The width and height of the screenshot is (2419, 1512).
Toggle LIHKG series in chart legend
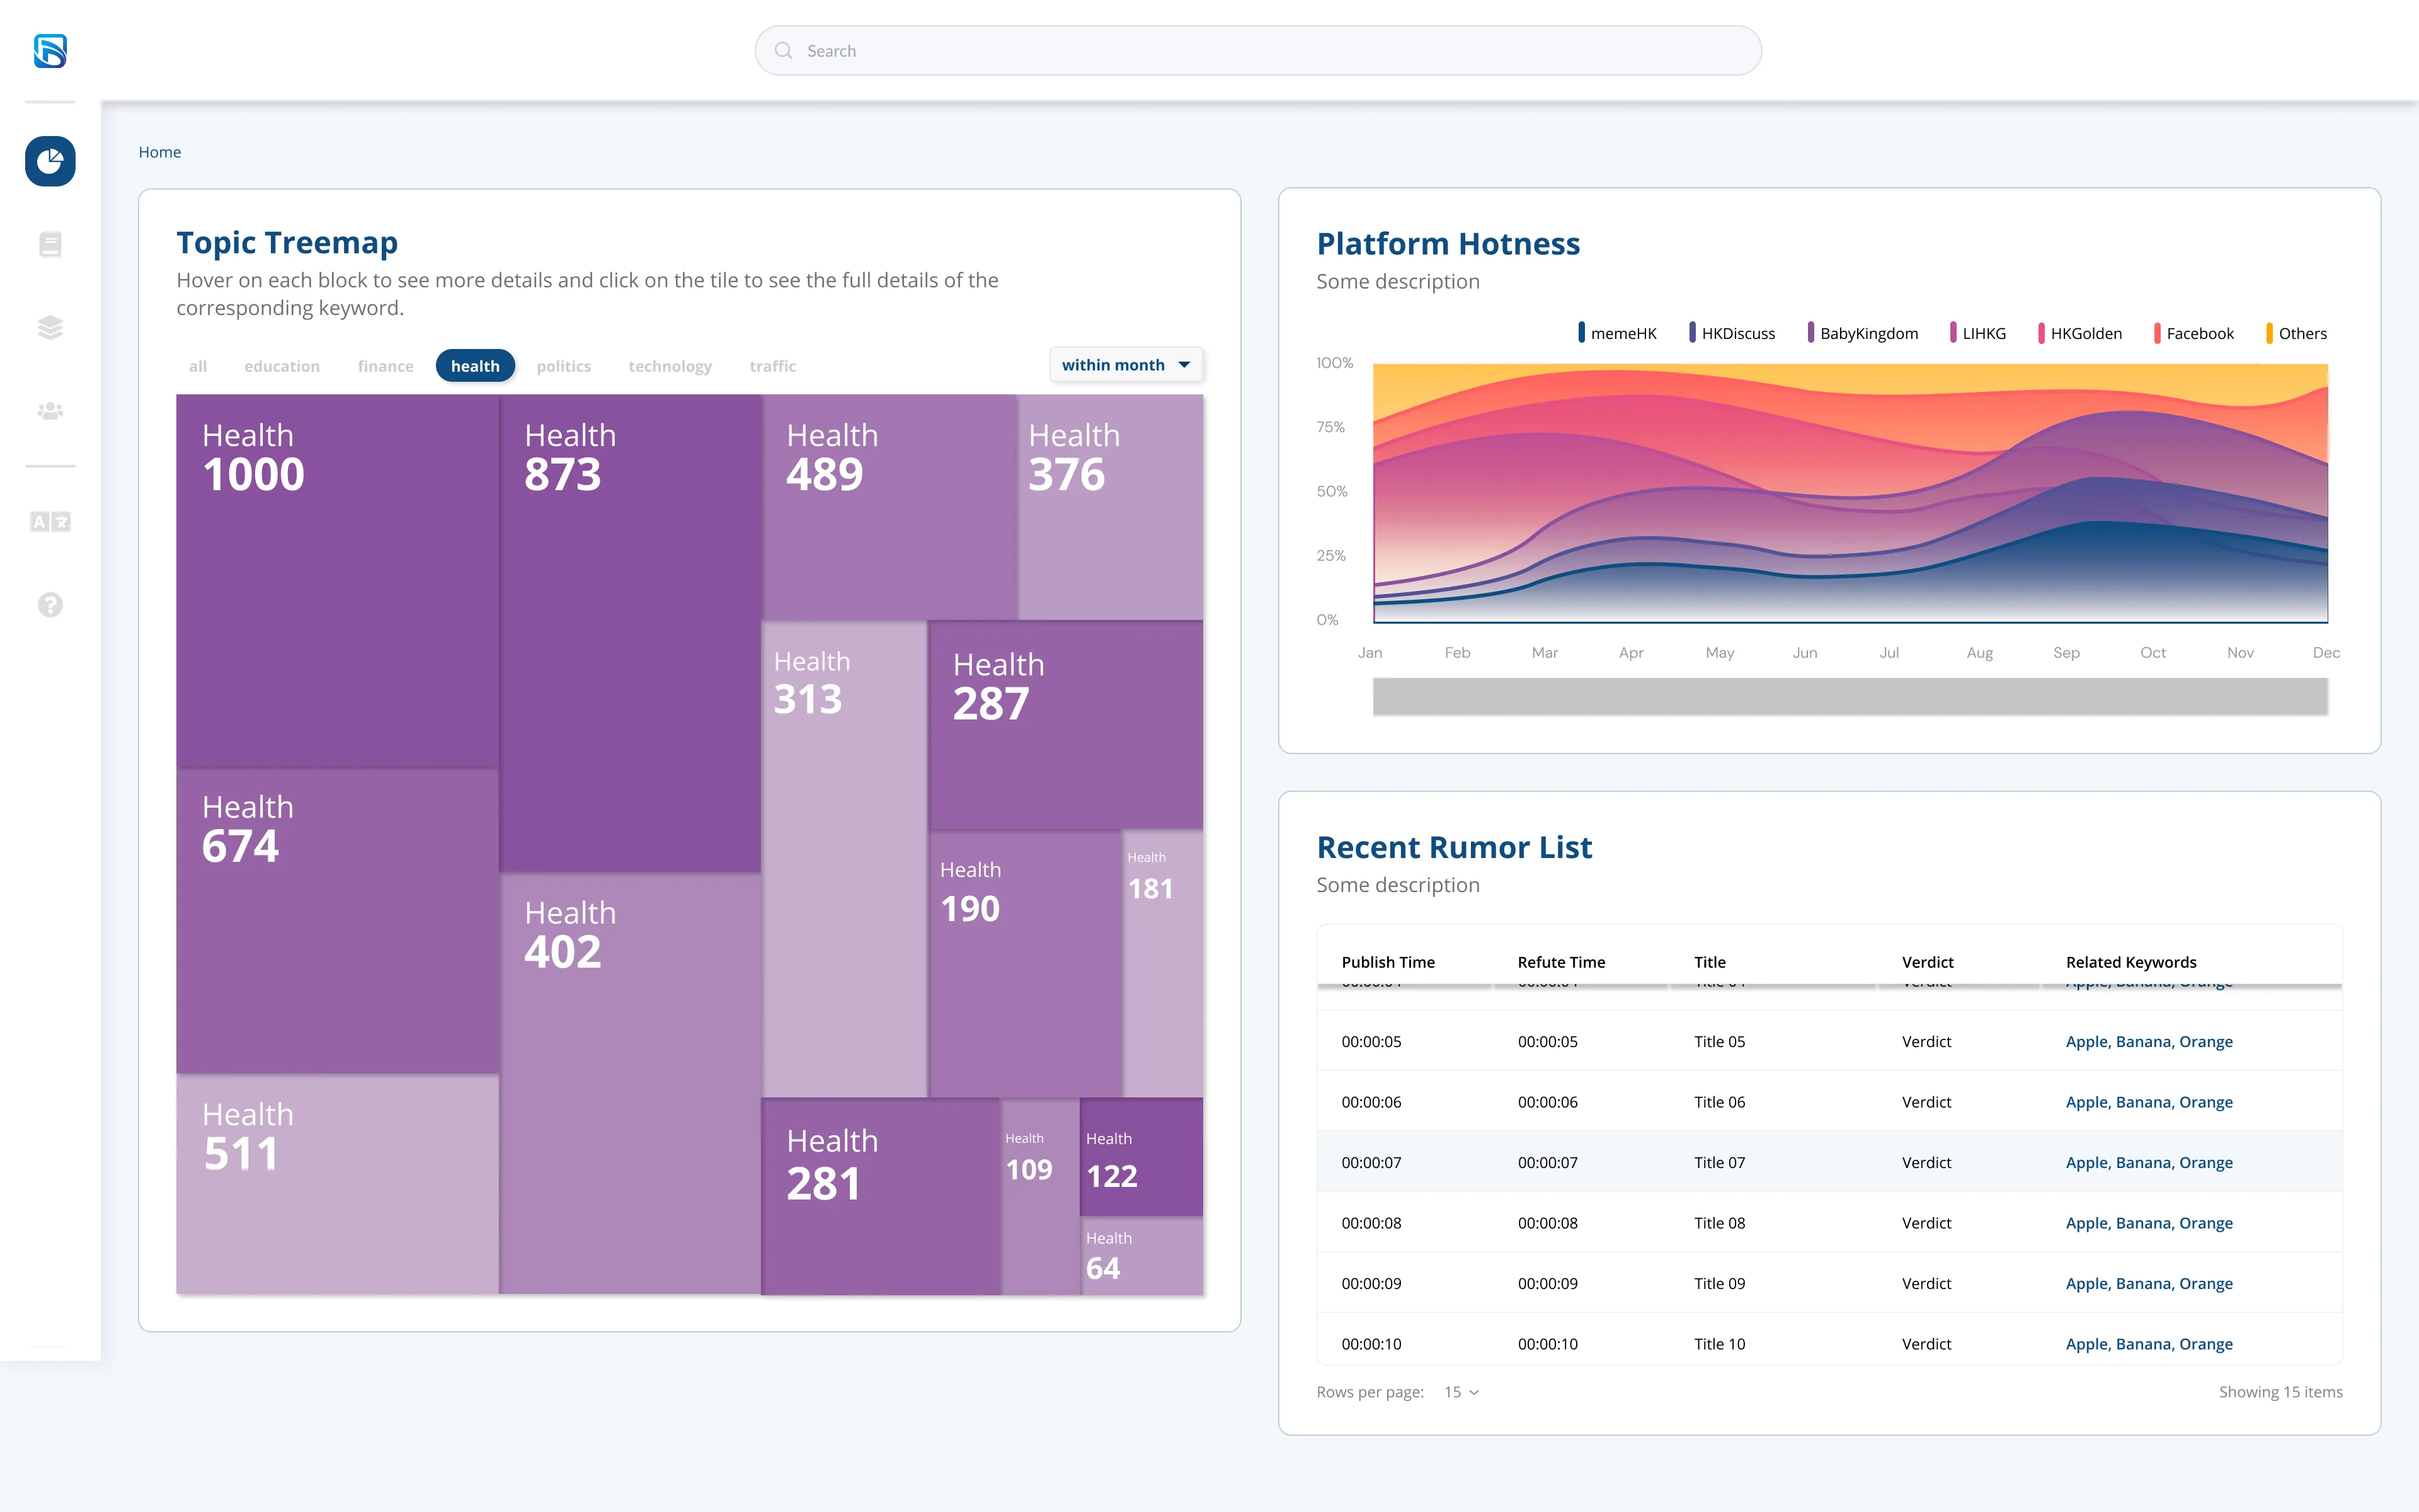click(x=1977, y=333)
